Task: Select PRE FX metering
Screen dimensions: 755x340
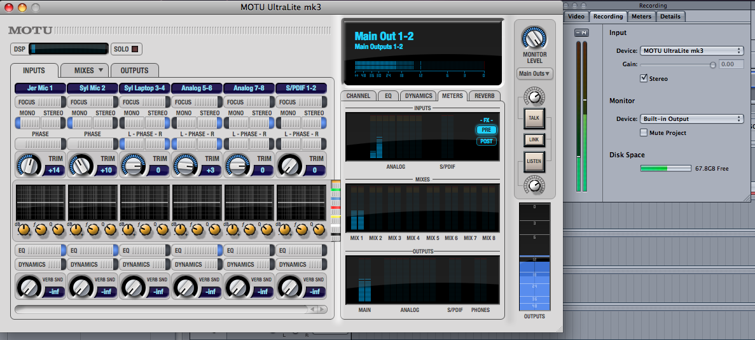Action: click(487, 130)
